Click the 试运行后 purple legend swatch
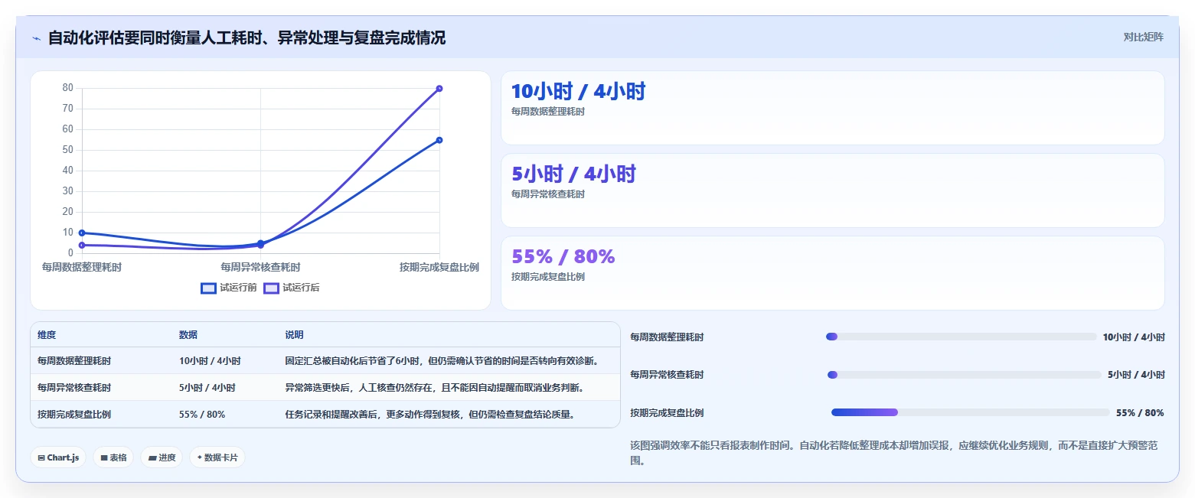 coord(271,288)
